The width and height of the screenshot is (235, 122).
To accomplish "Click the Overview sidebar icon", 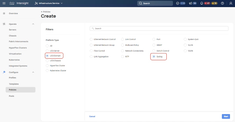I will tap(4, 13).
